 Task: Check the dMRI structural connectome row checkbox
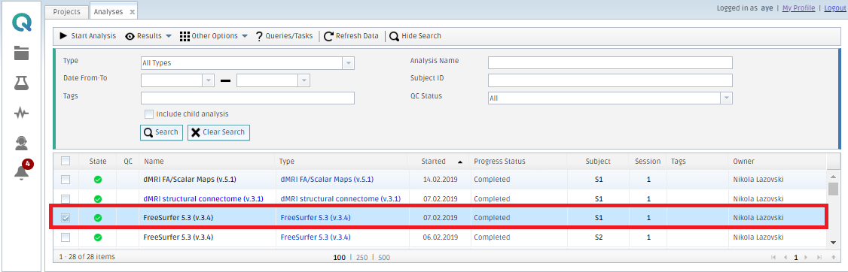pos(66,198)
